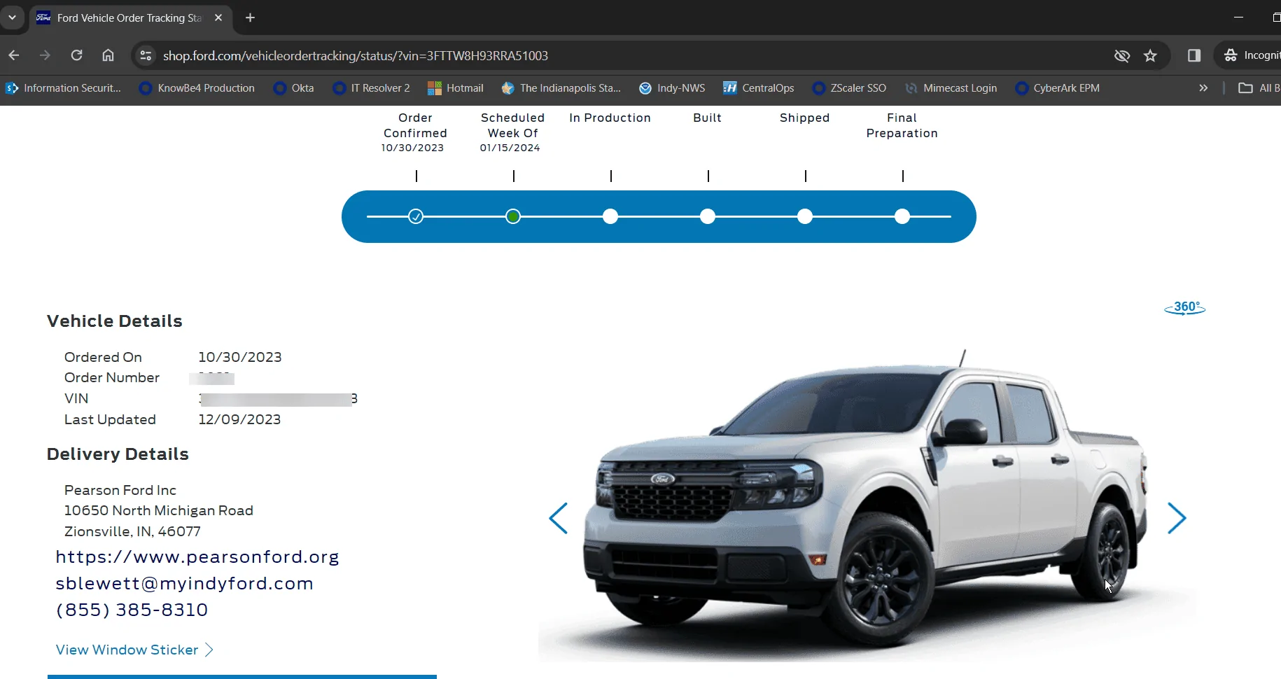Click the Order Confirmed stage label
The image size is (1281, 679).
click(x=415, y=125)
